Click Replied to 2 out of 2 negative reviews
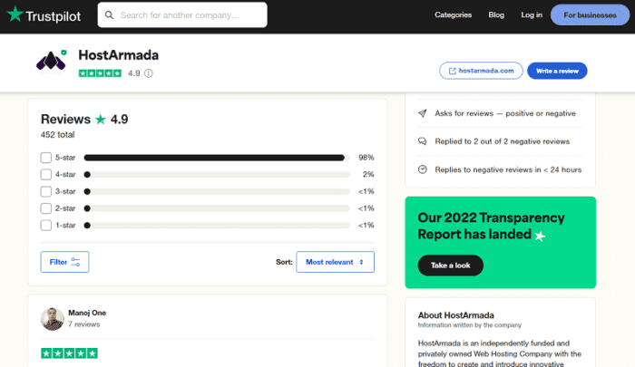This screenshot has width=635, height=367. pos(503,141)
